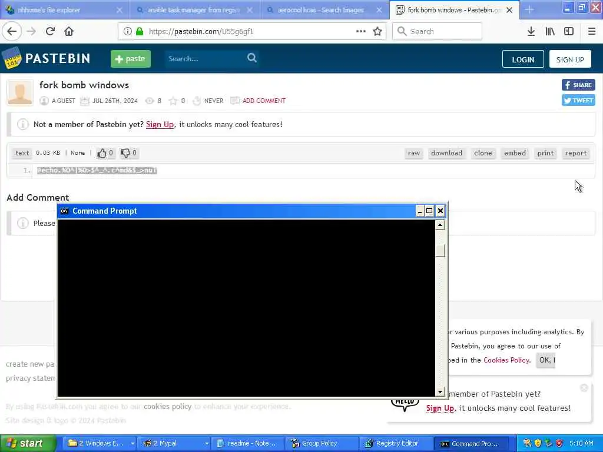
Task: Open the Firefox hamburger menu
Action: (591, 32)
